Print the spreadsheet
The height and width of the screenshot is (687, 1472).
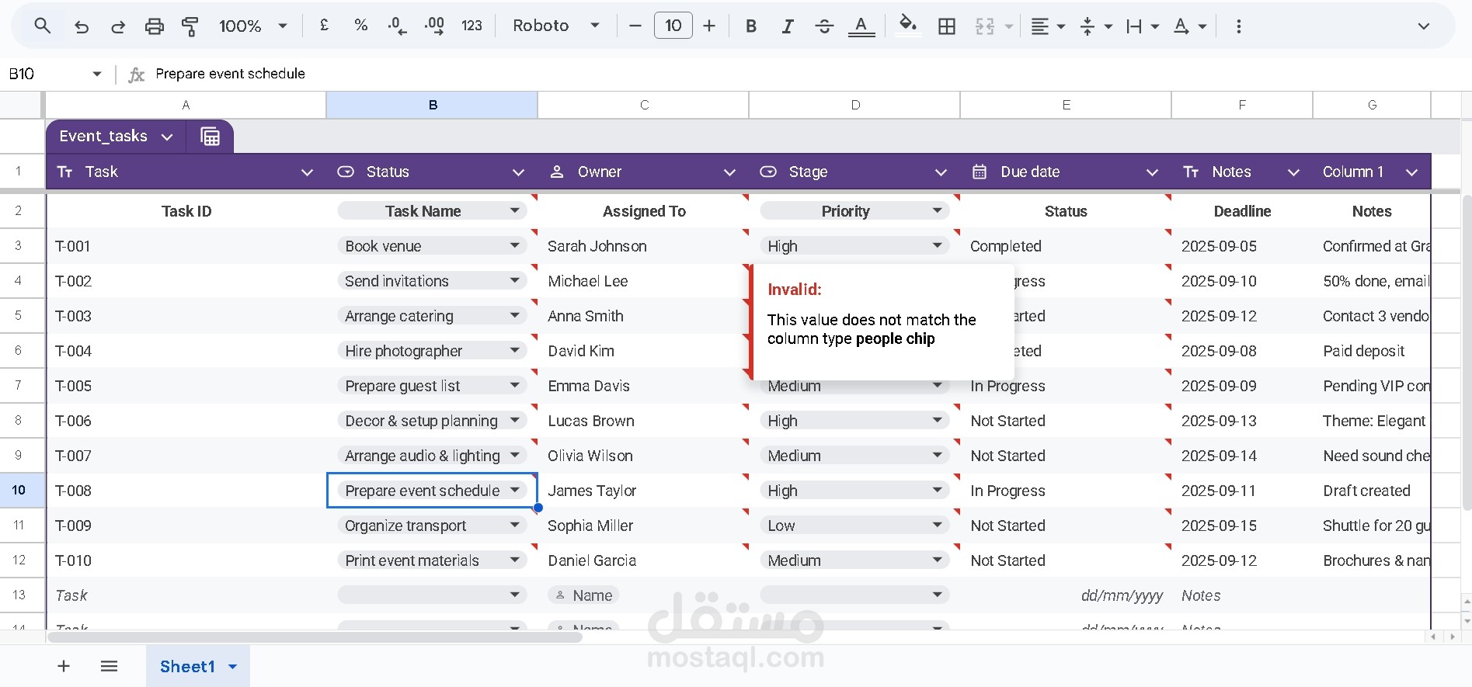point(155,26)
